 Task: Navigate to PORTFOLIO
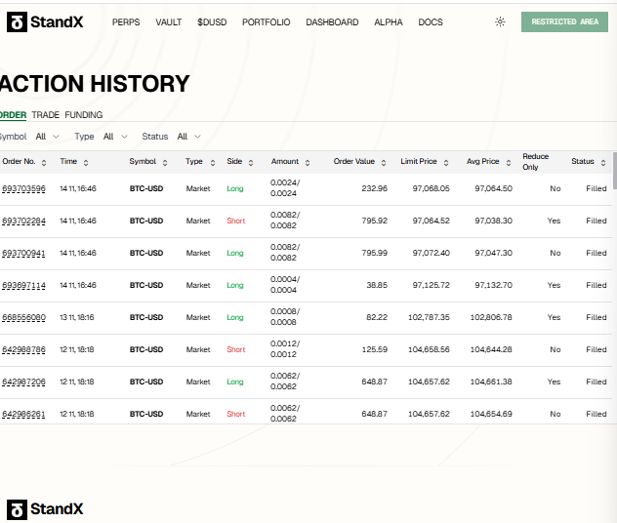(266, 22)
